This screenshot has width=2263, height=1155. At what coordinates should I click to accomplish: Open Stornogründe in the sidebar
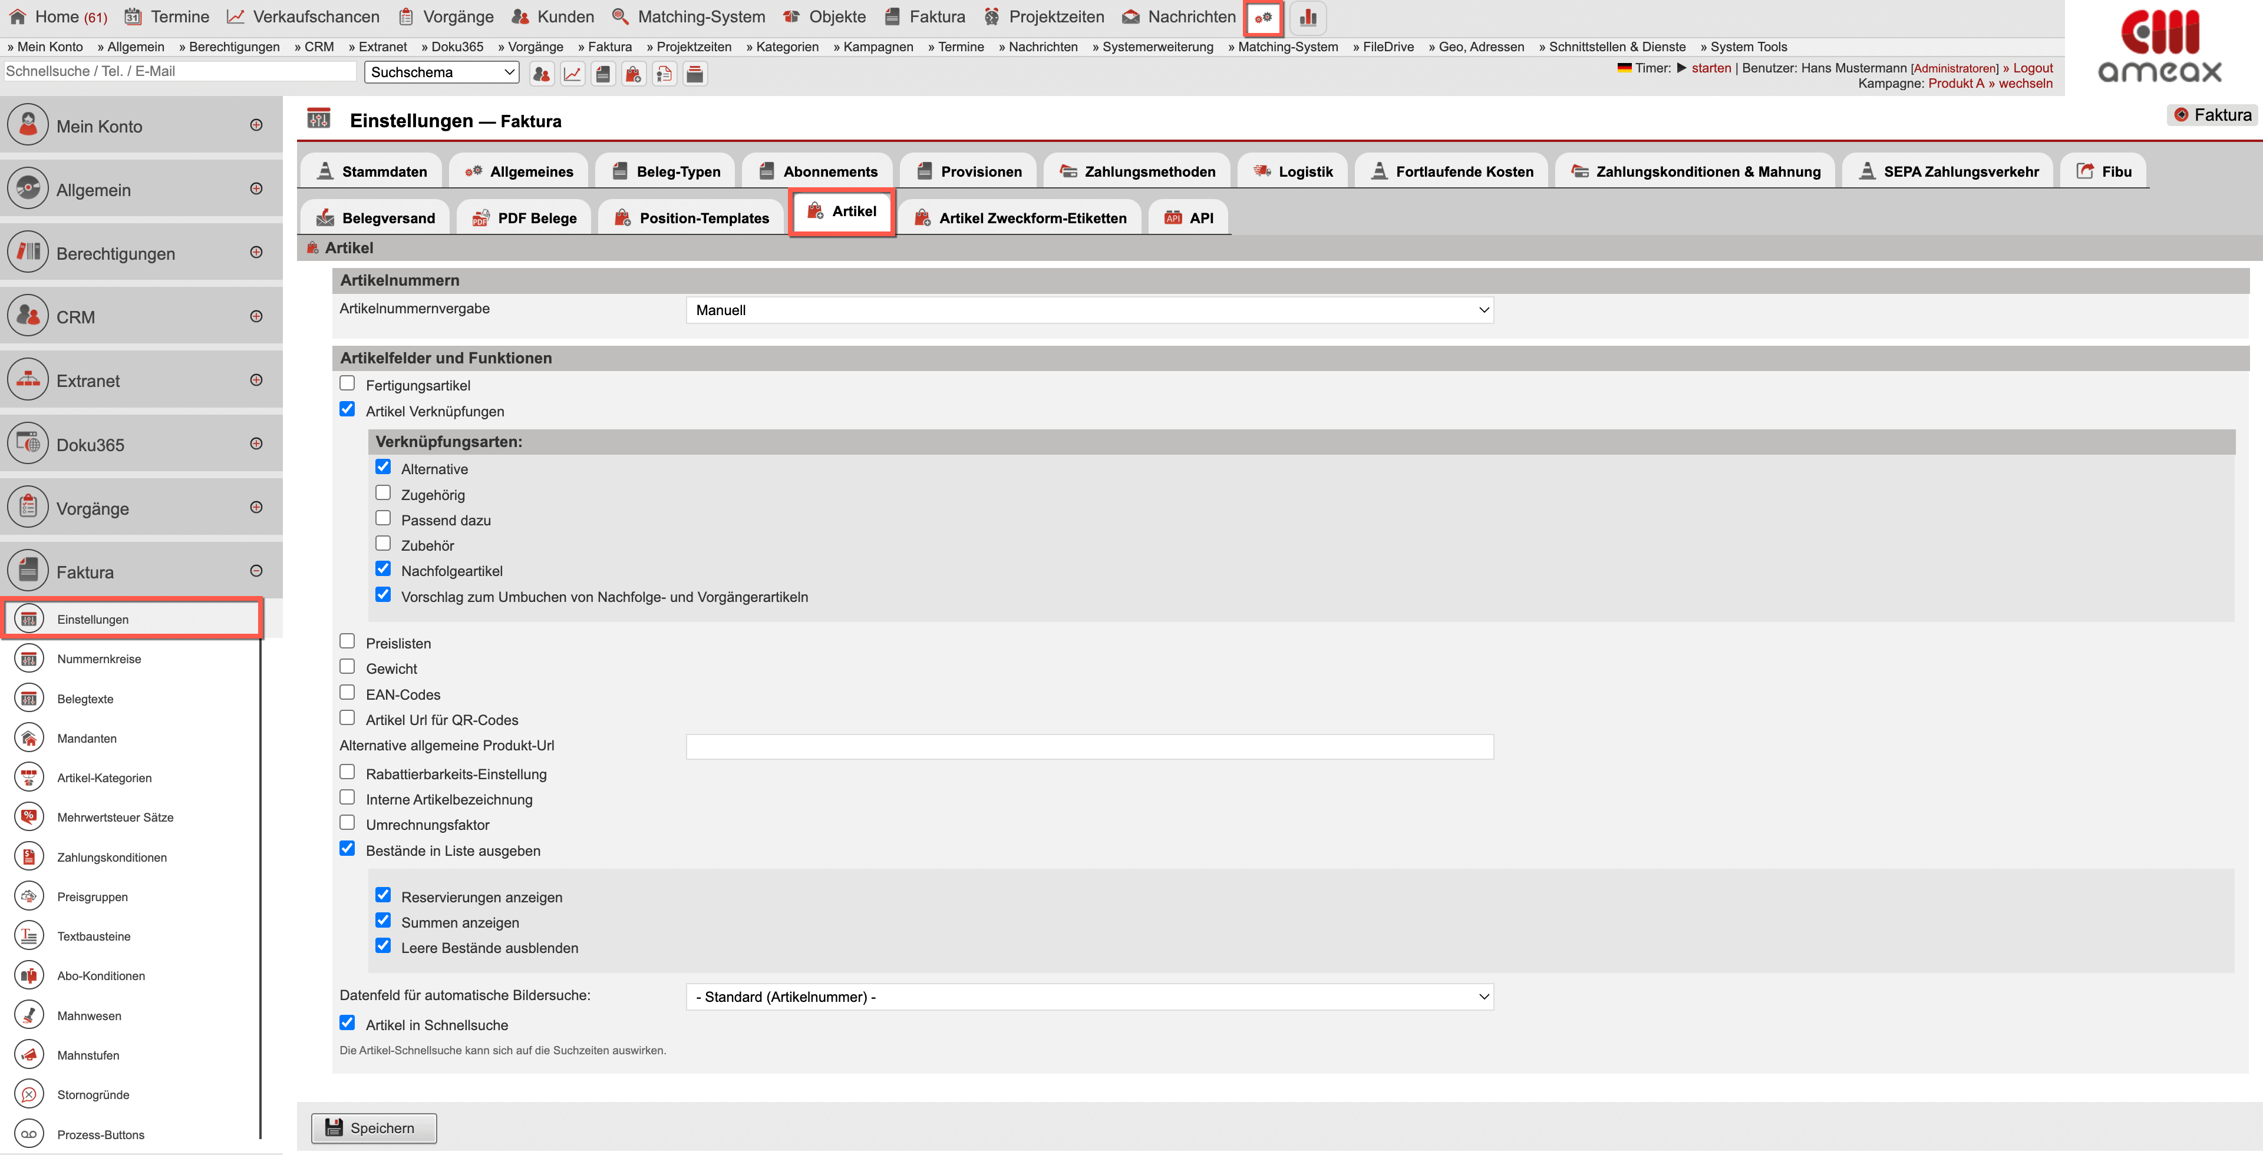pyautogui.click(x=93, y=1094)
